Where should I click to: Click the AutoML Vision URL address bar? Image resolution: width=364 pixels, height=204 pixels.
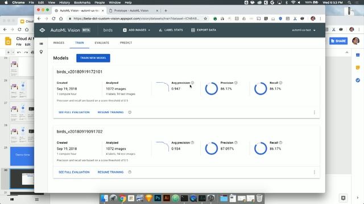[x=136, y=19]
